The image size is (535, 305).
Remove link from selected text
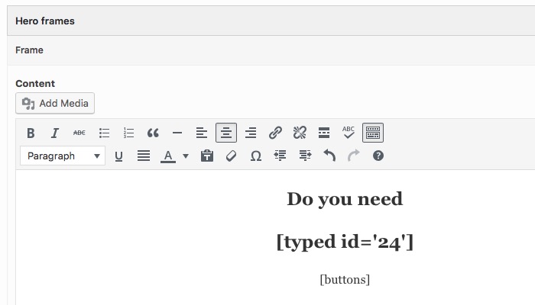coord(300,133)
